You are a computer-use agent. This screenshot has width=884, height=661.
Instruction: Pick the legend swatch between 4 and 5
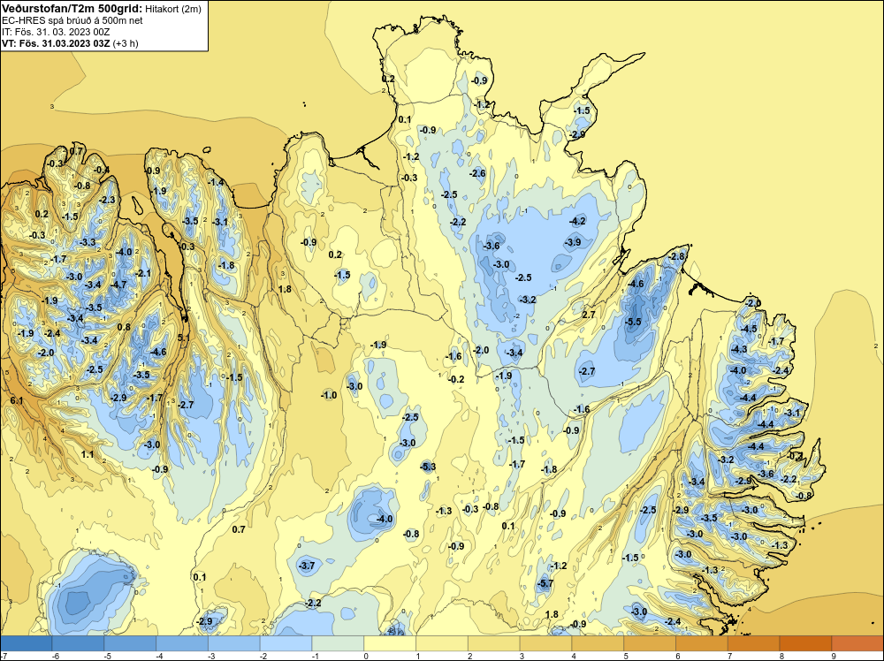598,643
